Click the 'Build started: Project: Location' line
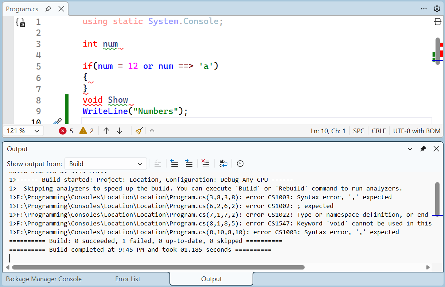The width and height of the screenshot is (445, 287). pos(151,180)
